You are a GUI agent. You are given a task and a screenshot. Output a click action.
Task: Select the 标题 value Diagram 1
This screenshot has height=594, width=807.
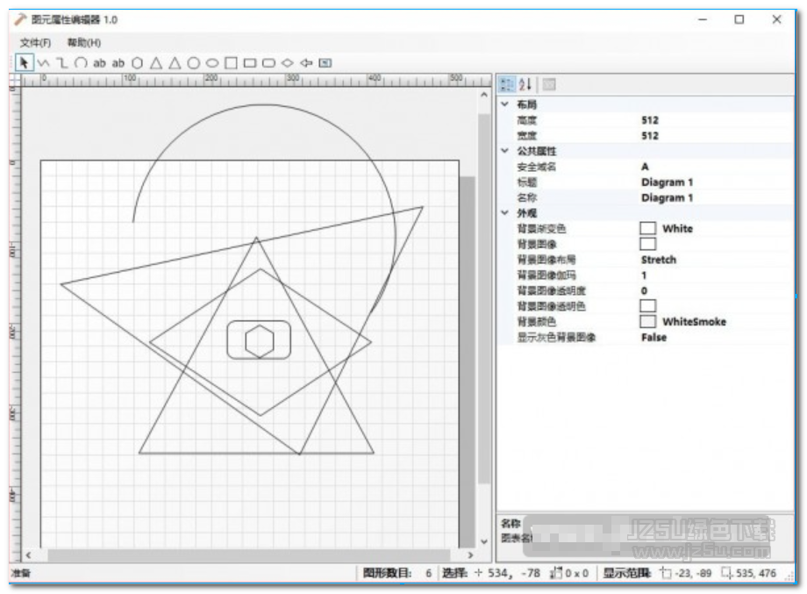tap(667, 182)
